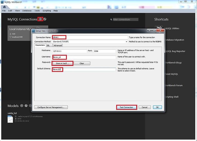Screen dimensions: 197x141
Task: Open the Workbench Blogs shortcut
Action: pos(173,63)
